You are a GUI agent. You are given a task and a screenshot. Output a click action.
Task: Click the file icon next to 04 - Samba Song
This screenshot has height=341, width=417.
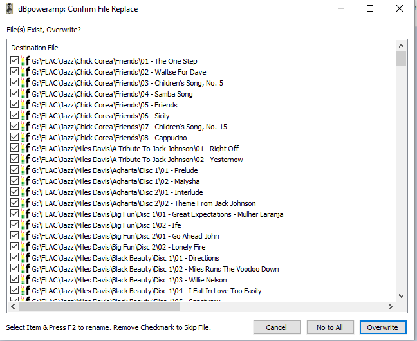click(25, 94)
